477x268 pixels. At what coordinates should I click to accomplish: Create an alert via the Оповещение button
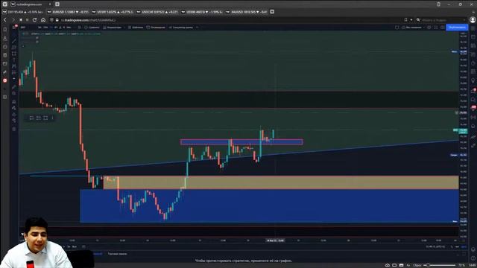[x=156, y=28]
